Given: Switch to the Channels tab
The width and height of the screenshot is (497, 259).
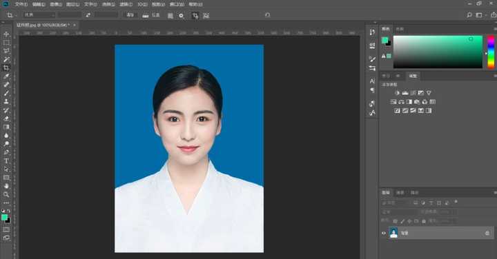Looking at the screenshot, I should point(400,193).
